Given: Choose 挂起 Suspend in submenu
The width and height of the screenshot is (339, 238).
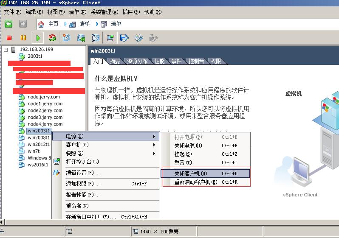Looking at the screenshot, I should click(x=205, y=154).
